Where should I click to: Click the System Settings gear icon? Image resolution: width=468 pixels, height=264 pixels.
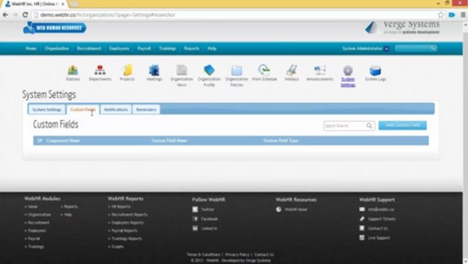[x=348, y=70]
